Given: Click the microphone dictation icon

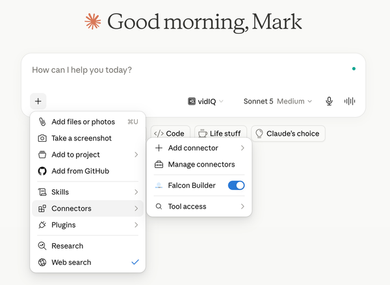Looking at the screenshot, I should point(329,101).
